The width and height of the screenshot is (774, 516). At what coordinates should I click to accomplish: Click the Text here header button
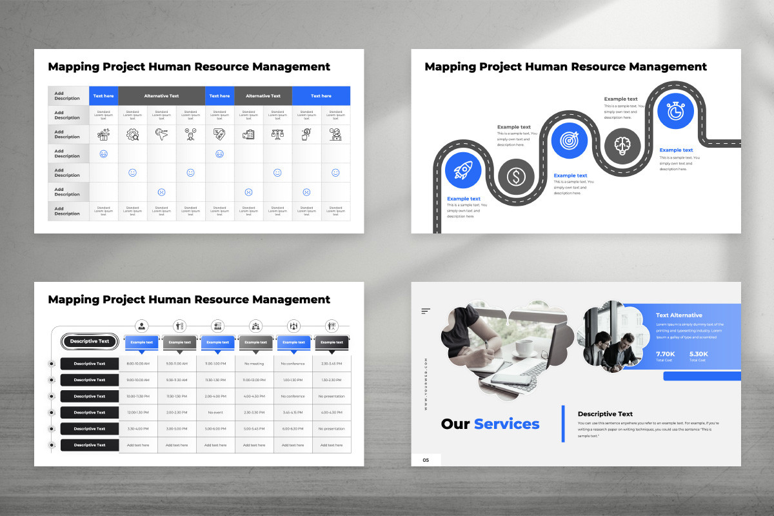pos(103,96)
